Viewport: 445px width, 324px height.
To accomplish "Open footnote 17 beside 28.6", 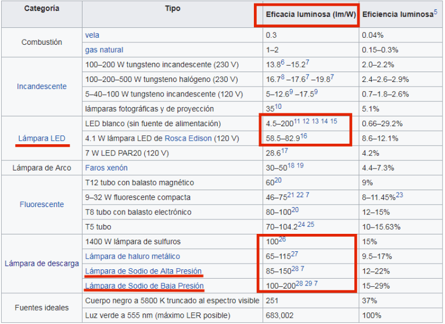I will [x=285, y=151].
